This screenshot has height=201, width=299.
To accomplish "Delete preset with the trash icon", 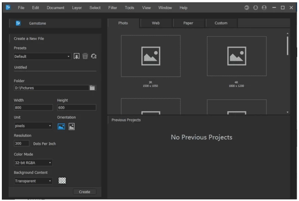I will [85, 57].
